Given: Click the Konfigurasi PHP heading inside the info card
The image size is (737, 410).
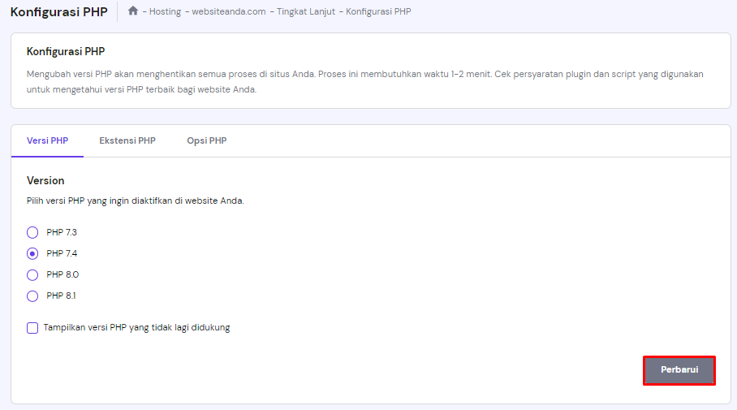Looking at the screenshot, I should [x=66, y=52].
